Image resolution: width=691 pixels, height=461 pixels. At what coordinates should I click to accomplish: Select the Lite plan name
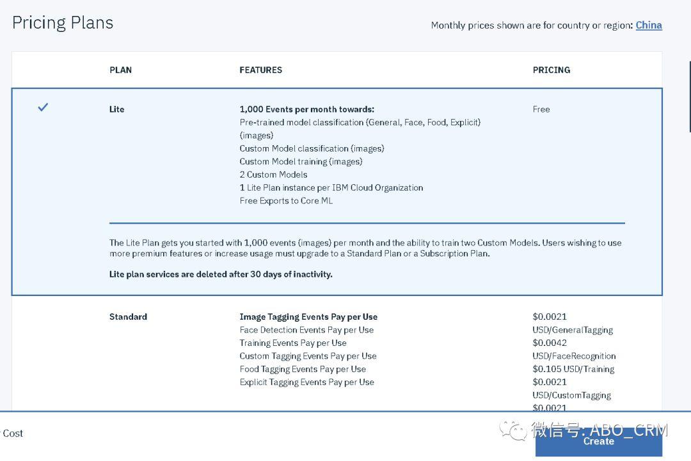pos(117,109)
